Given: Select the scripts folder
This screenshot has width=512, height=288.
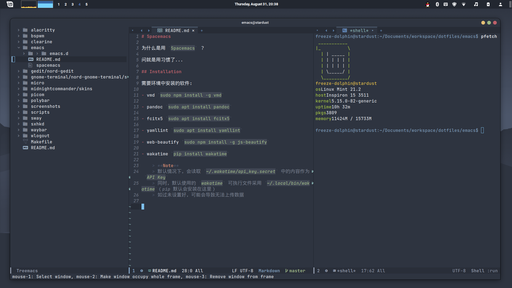Looking at the screenshot, I should pyautogui.click(x=40, y=112).
